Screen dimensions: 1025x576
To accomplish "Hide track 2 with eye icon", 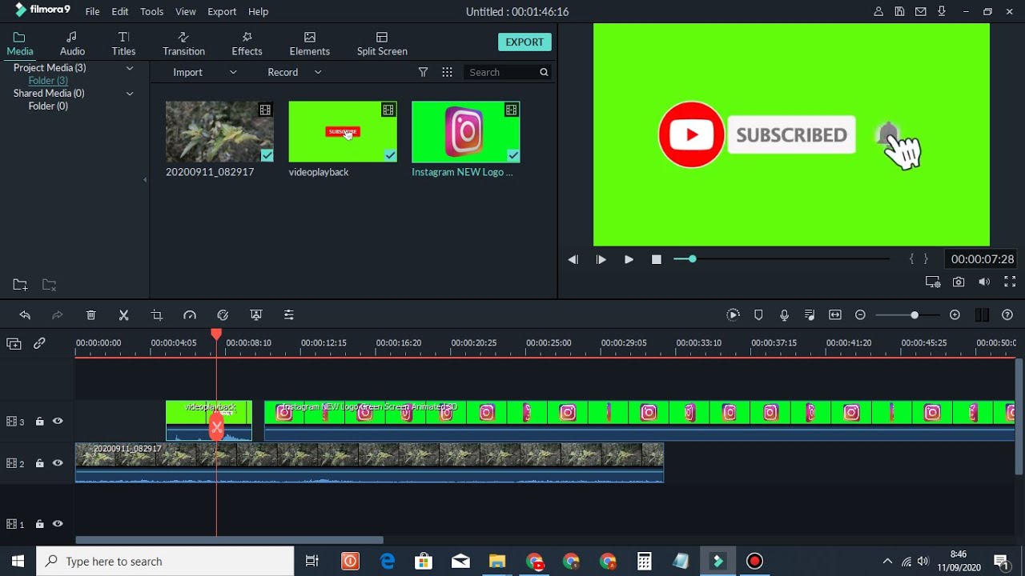I will (58, 463).
